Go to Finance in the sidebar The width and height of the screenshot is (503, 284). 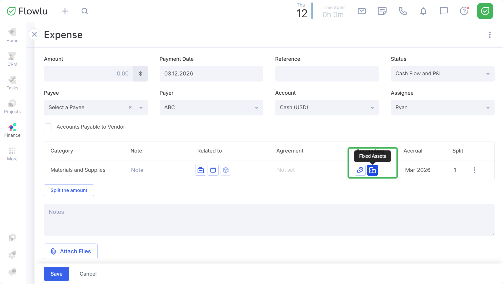pos(12,130)
